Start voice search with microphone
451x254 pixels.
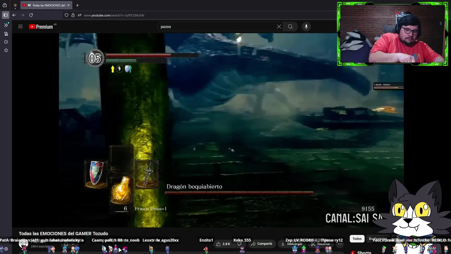[306, 26]
